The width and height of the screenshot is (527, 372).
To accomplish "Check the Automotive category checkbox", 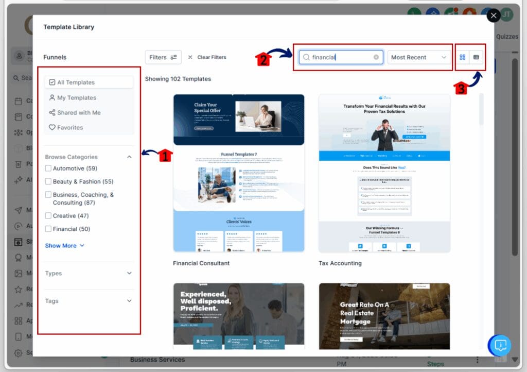I will point(48,168).
